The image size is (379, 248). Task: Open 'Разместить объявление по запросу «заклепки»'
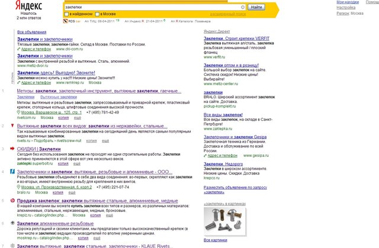(x=235, y=190)
